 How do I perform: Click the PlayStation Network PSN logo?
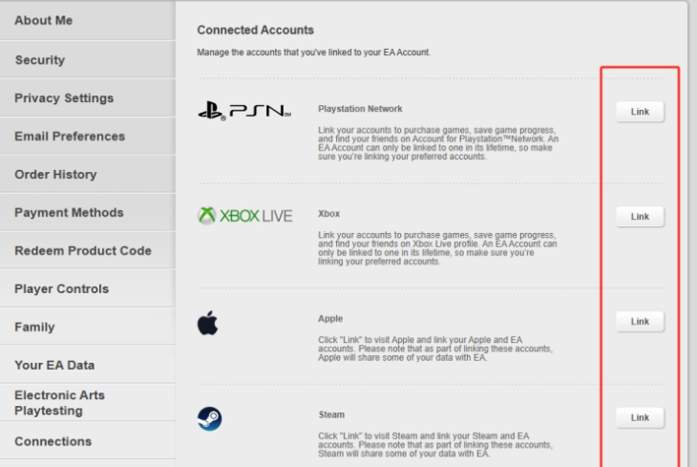[x=243, y=111]
